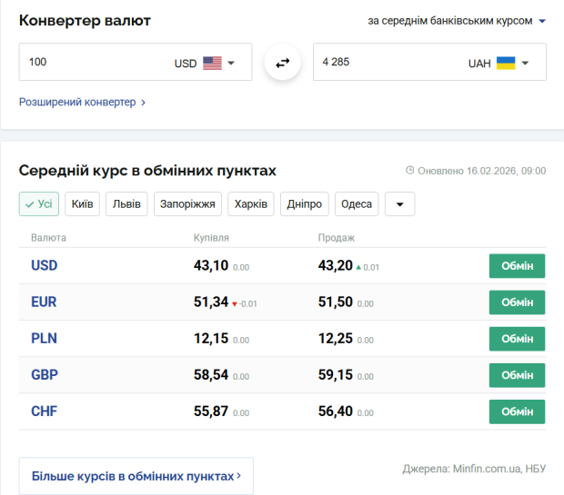Switch to the Харків filter
The image size is (564, 495).
pyautogui.click(x=250, y=203)
